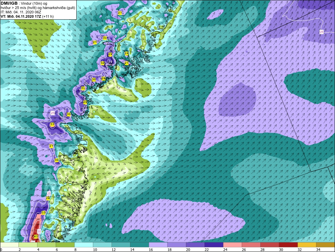Click the 26–28 m/s salmon legend swatch
Viewport: 335px width, 252px height.
pos(251,245)
